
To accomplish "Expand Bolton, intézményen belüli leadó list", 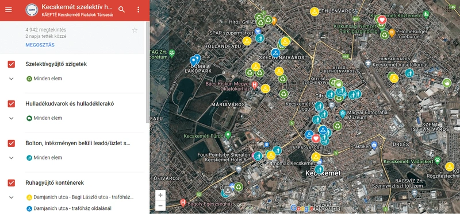I will coord(11,158).
